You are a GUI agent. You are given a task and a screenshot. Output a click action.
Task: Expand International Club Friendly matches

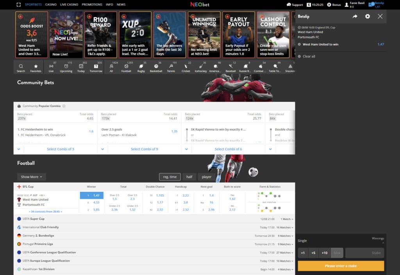point(154,227)
